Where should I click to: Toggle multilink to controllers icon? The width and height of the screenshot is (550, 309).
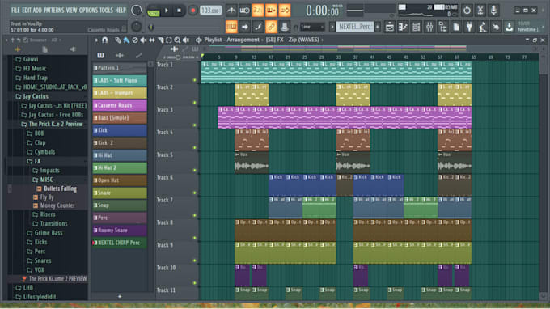coord(271,27)
